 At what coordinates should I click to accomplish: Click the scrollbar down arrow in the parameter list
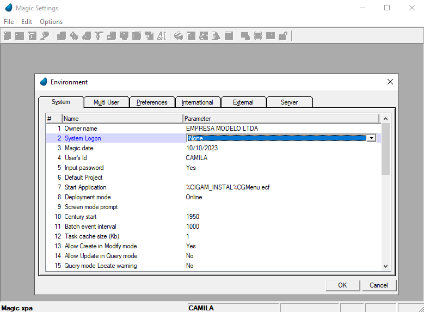click(x=385, y=266)
